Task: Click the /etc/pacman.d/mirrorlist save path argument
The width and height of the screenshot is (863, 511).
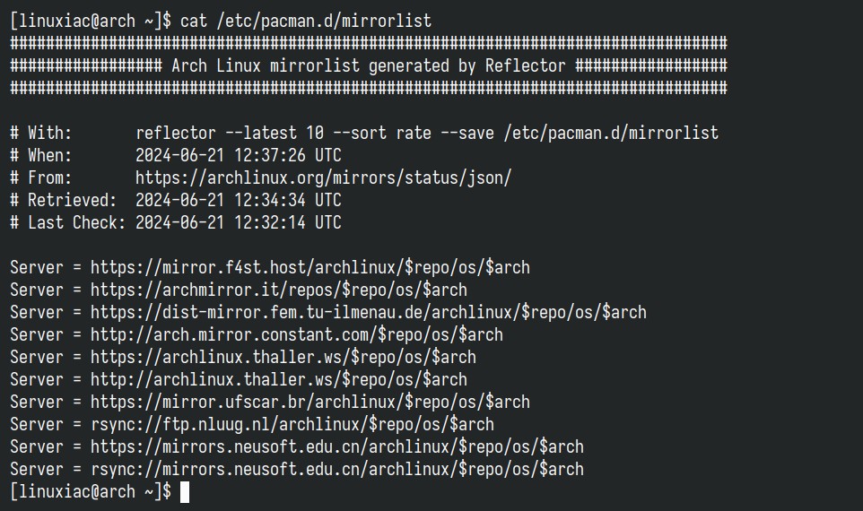Action: point(611,133)
